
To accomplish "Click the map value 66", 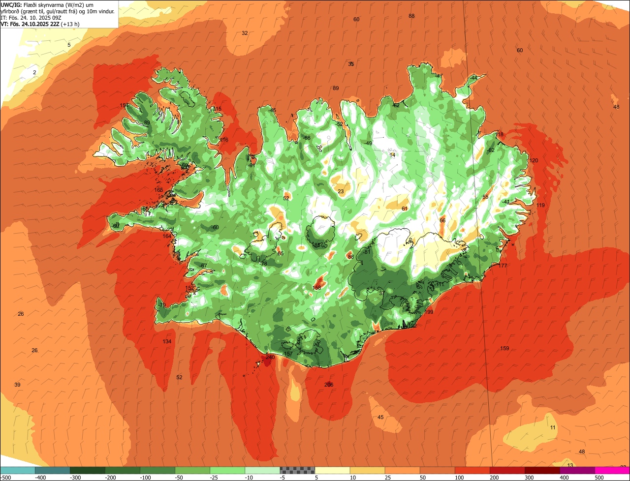I will (x=442, y=220).
